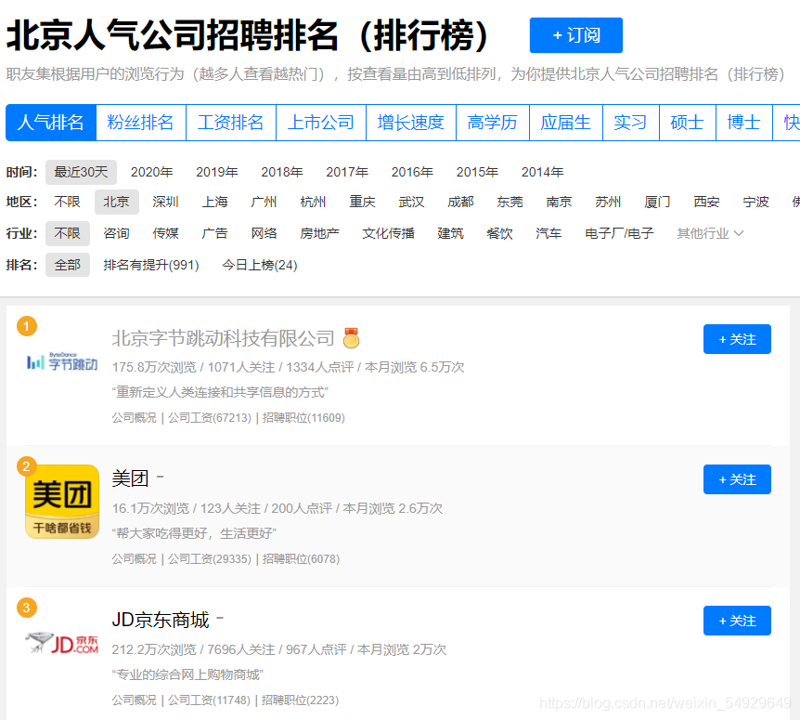Screen dimensions: 800x720
Task: Open the 应届生 tab
Action: (x=566, y=123)
